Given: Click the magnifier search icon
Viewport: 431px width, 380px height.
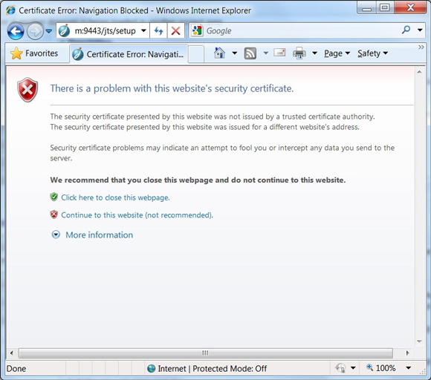Looking at the screenshot, I should point(406,30).
